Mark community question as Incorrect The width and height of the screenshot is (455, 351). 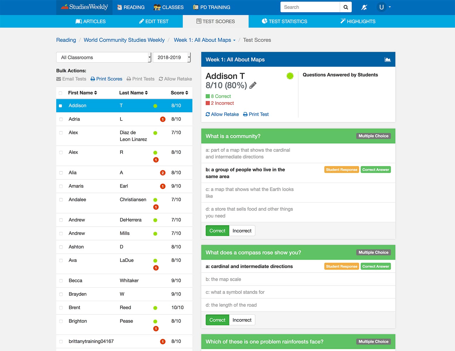tap(242, 231)
